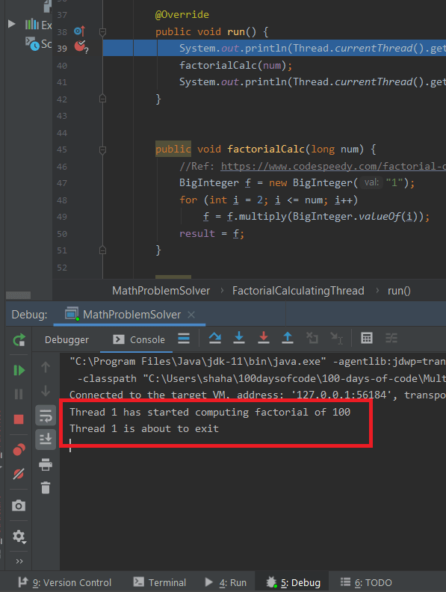The image size is (446, 592).
Task: Click the project panel horizontal scrollbar
Action: [x=18, y=295]
